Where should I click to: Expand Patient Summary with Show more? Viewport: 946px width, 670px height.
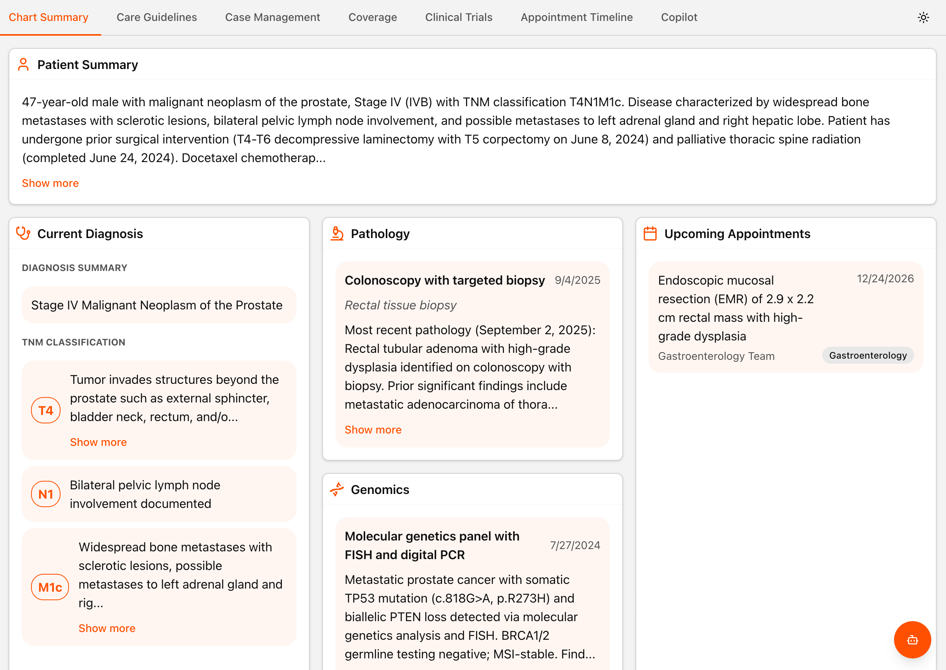click(x=50, y=183)
